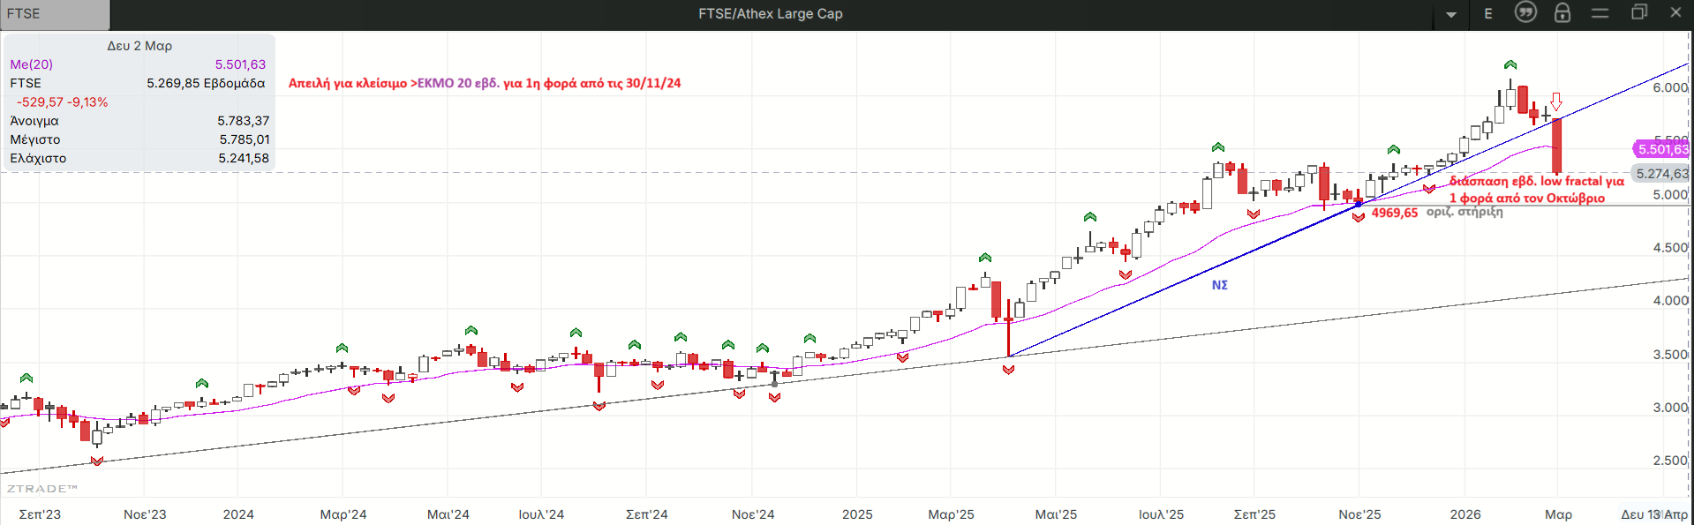Click the 4969,65 support level label

coord(1394,213)
